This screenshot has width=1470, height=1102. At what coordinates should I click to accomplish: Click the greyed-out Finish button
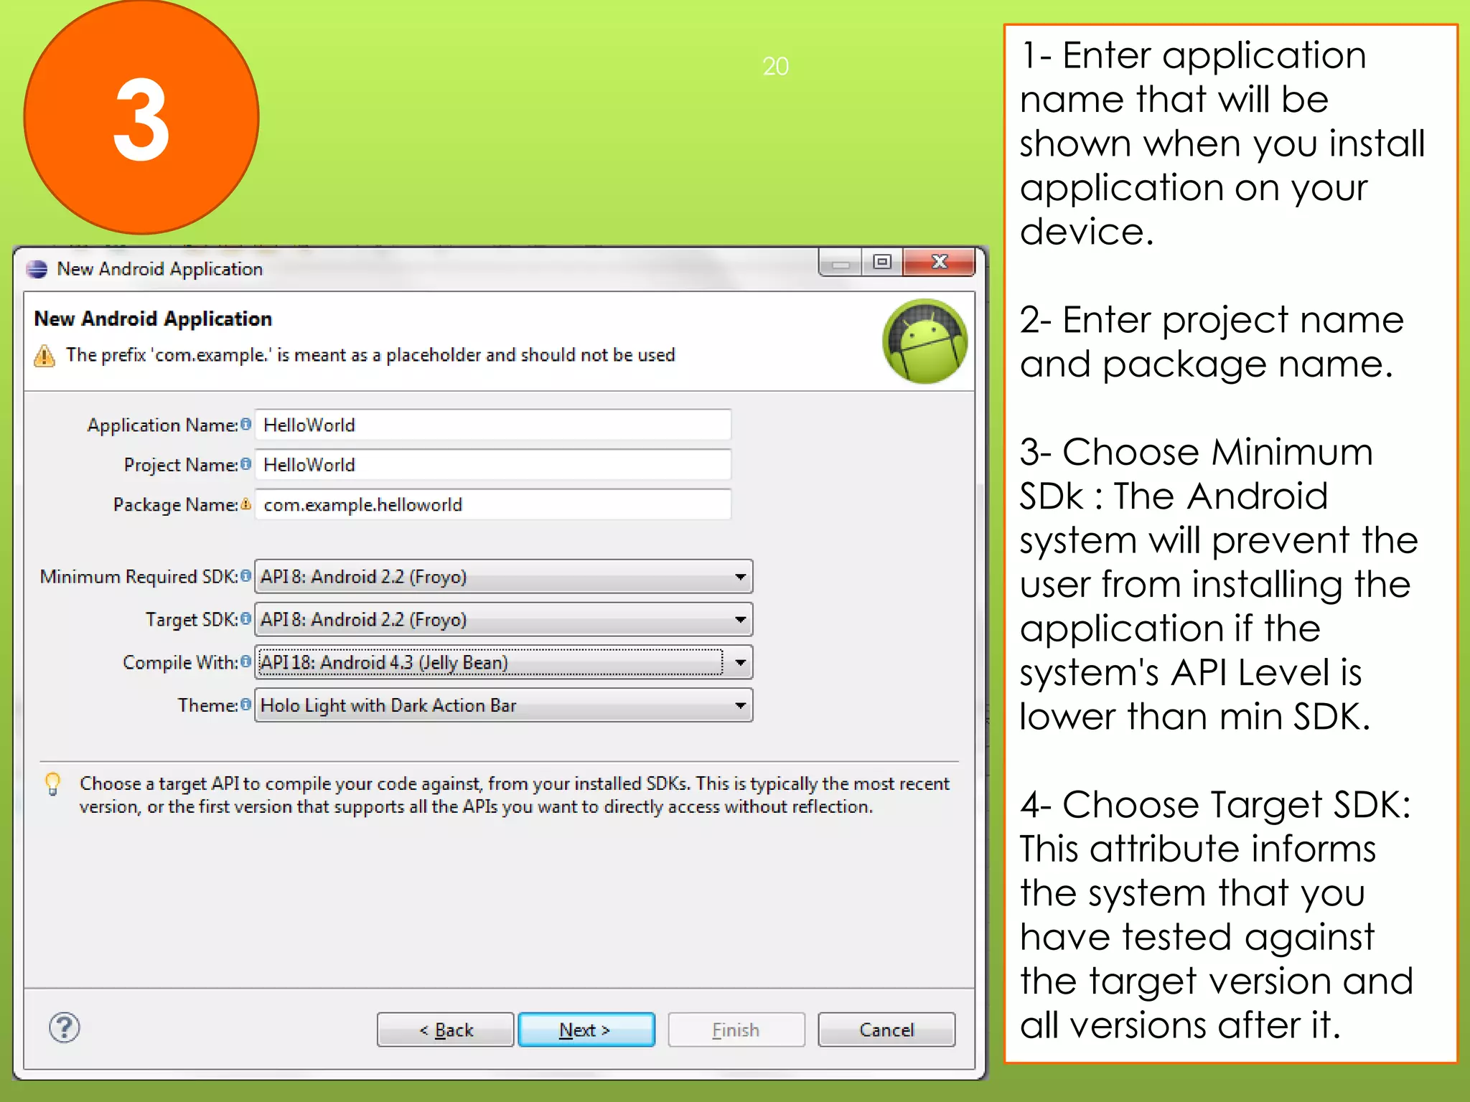tap(736, 1030)
